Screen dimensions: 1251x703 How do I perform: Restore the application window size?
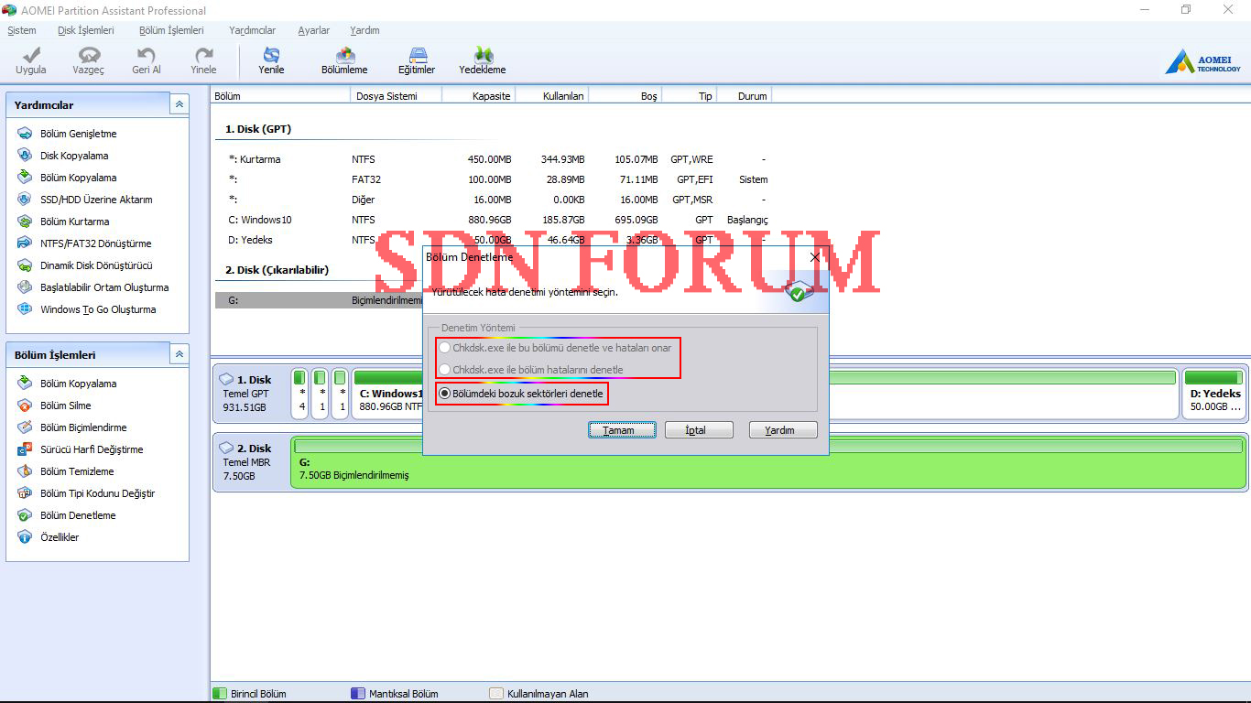(1186, 10)
